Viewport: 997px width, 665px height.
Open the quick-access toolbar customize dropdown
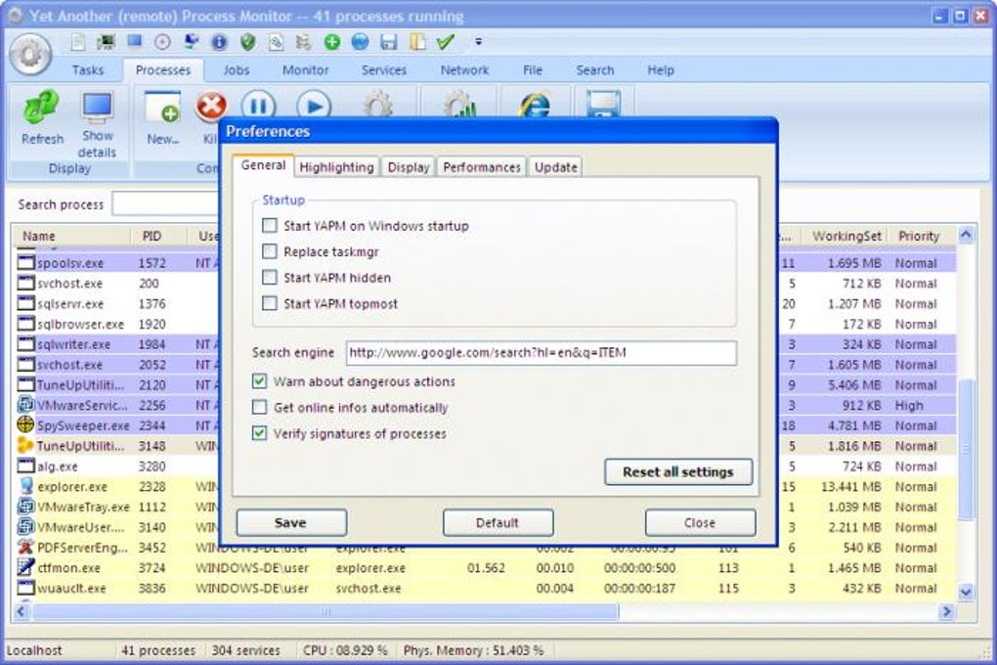coord(478,42)
